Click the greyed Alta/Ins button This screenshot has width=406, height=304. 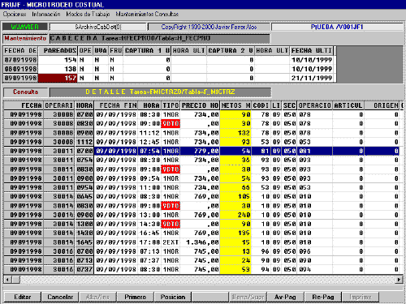(x=97, y=297)
